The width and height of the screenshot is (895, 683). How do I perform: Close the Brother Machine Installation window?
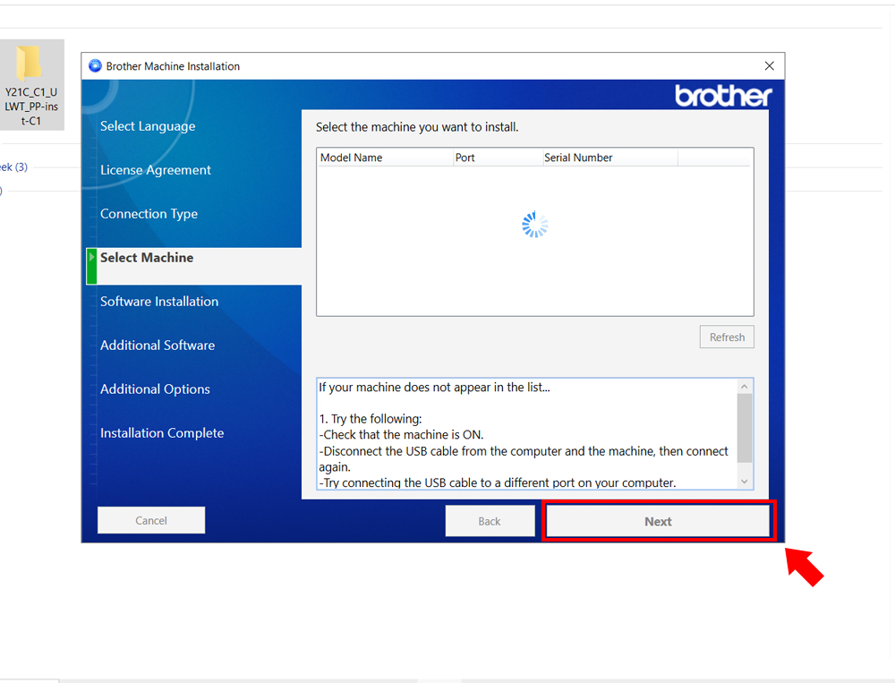(x=770, y=65)
